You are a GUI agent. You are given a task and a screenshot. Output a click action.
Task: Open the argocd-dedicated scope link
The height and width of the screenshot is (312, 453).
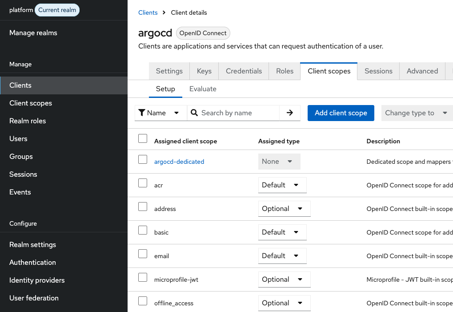(179, 162)
